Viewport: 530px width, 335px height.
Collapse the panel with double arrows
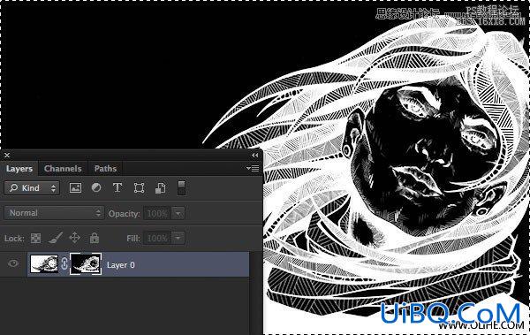(255, 155)
